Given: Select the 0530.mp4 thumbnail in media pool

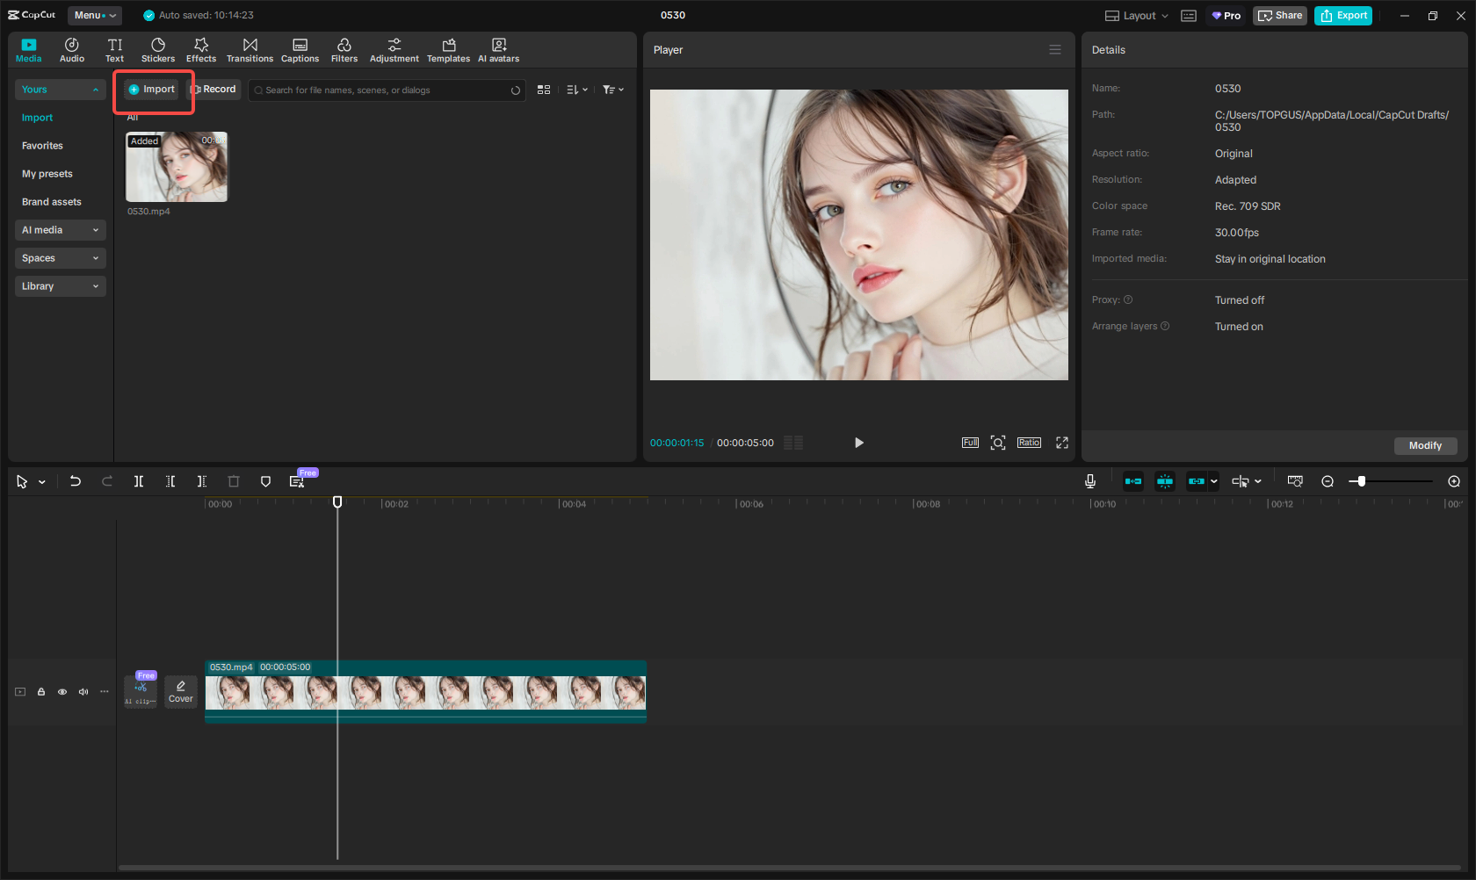Looking at the screenshot, I should pyautogui.click(x=176, y=167).
